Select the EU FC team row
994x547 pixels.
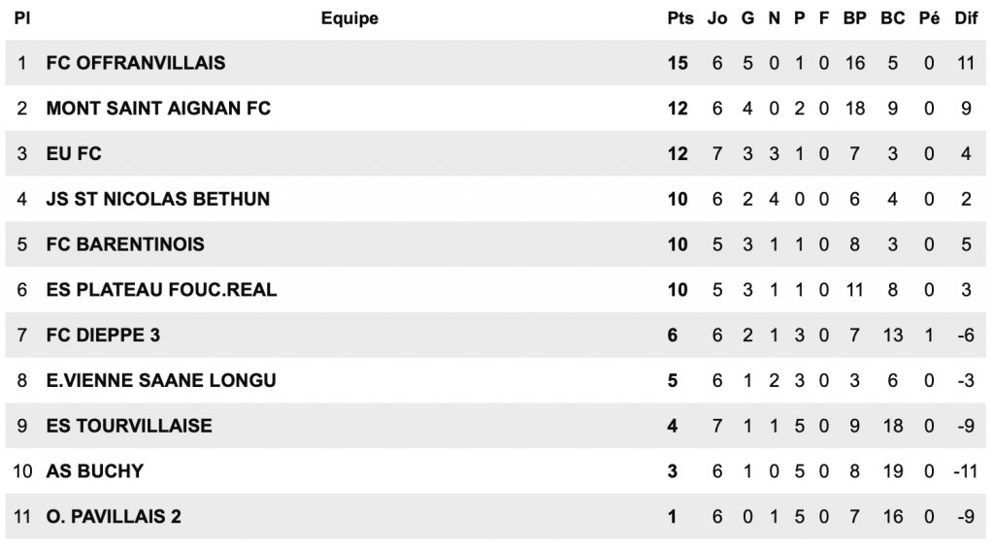pyautogui.click(x=74, y=154)
